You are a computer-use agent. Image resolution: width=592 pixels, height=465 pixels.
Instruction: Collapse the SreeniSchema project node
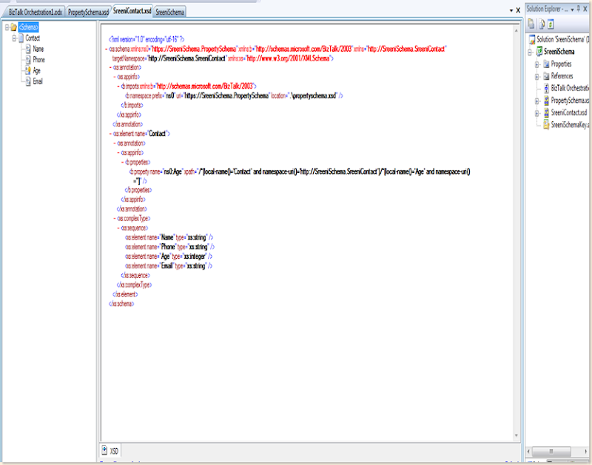[x=531, y=52]
